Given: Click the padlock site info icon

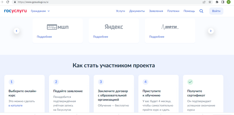Looking at the screenshot, I should (x=15, y=2).
